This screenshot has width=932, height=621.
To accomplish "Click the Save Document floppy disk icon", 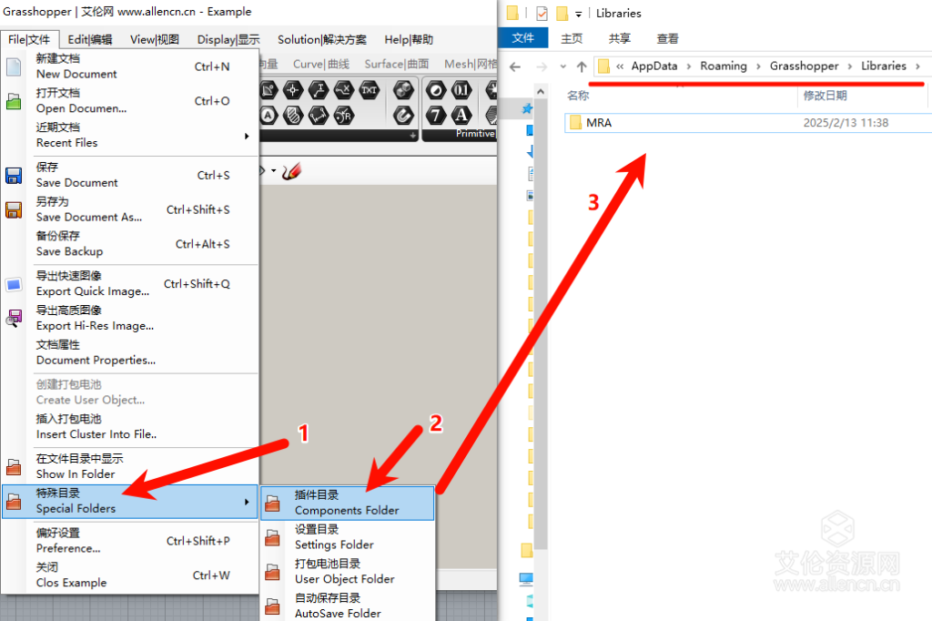I will tap(14, 176).
